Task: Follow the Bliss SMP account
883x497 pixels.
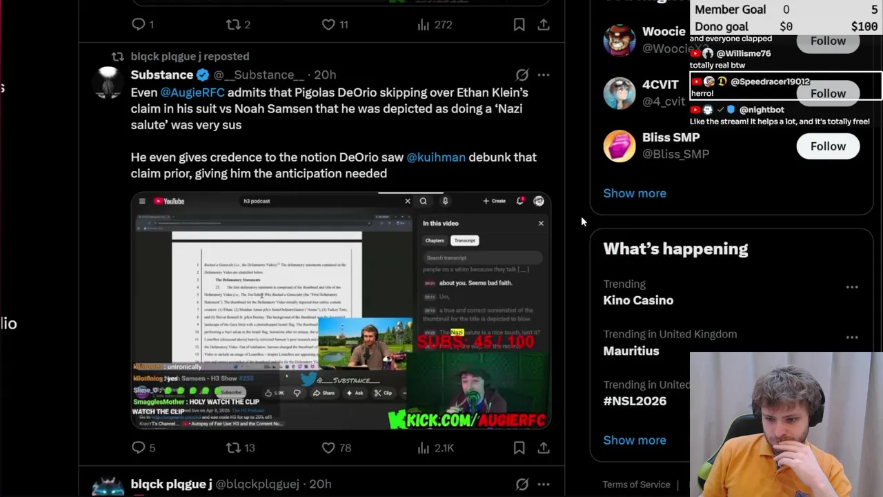Action: (828, 146)
